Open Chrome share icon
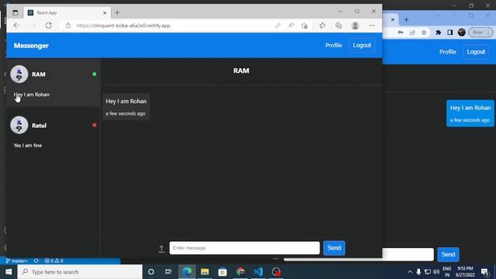 point(412,33)
